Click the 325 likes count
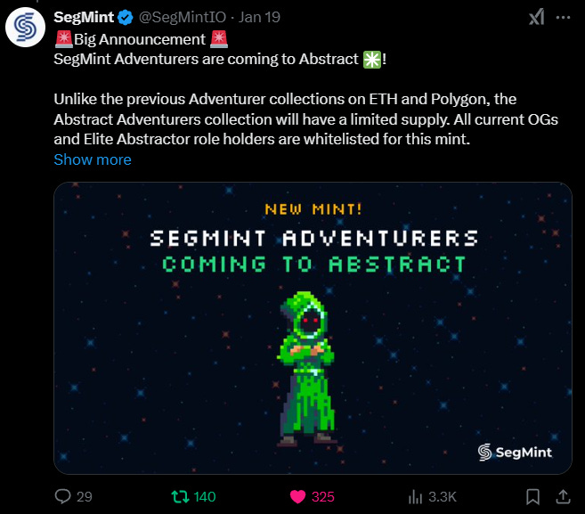Screen dimensions: 585x514 coord(322,497)
